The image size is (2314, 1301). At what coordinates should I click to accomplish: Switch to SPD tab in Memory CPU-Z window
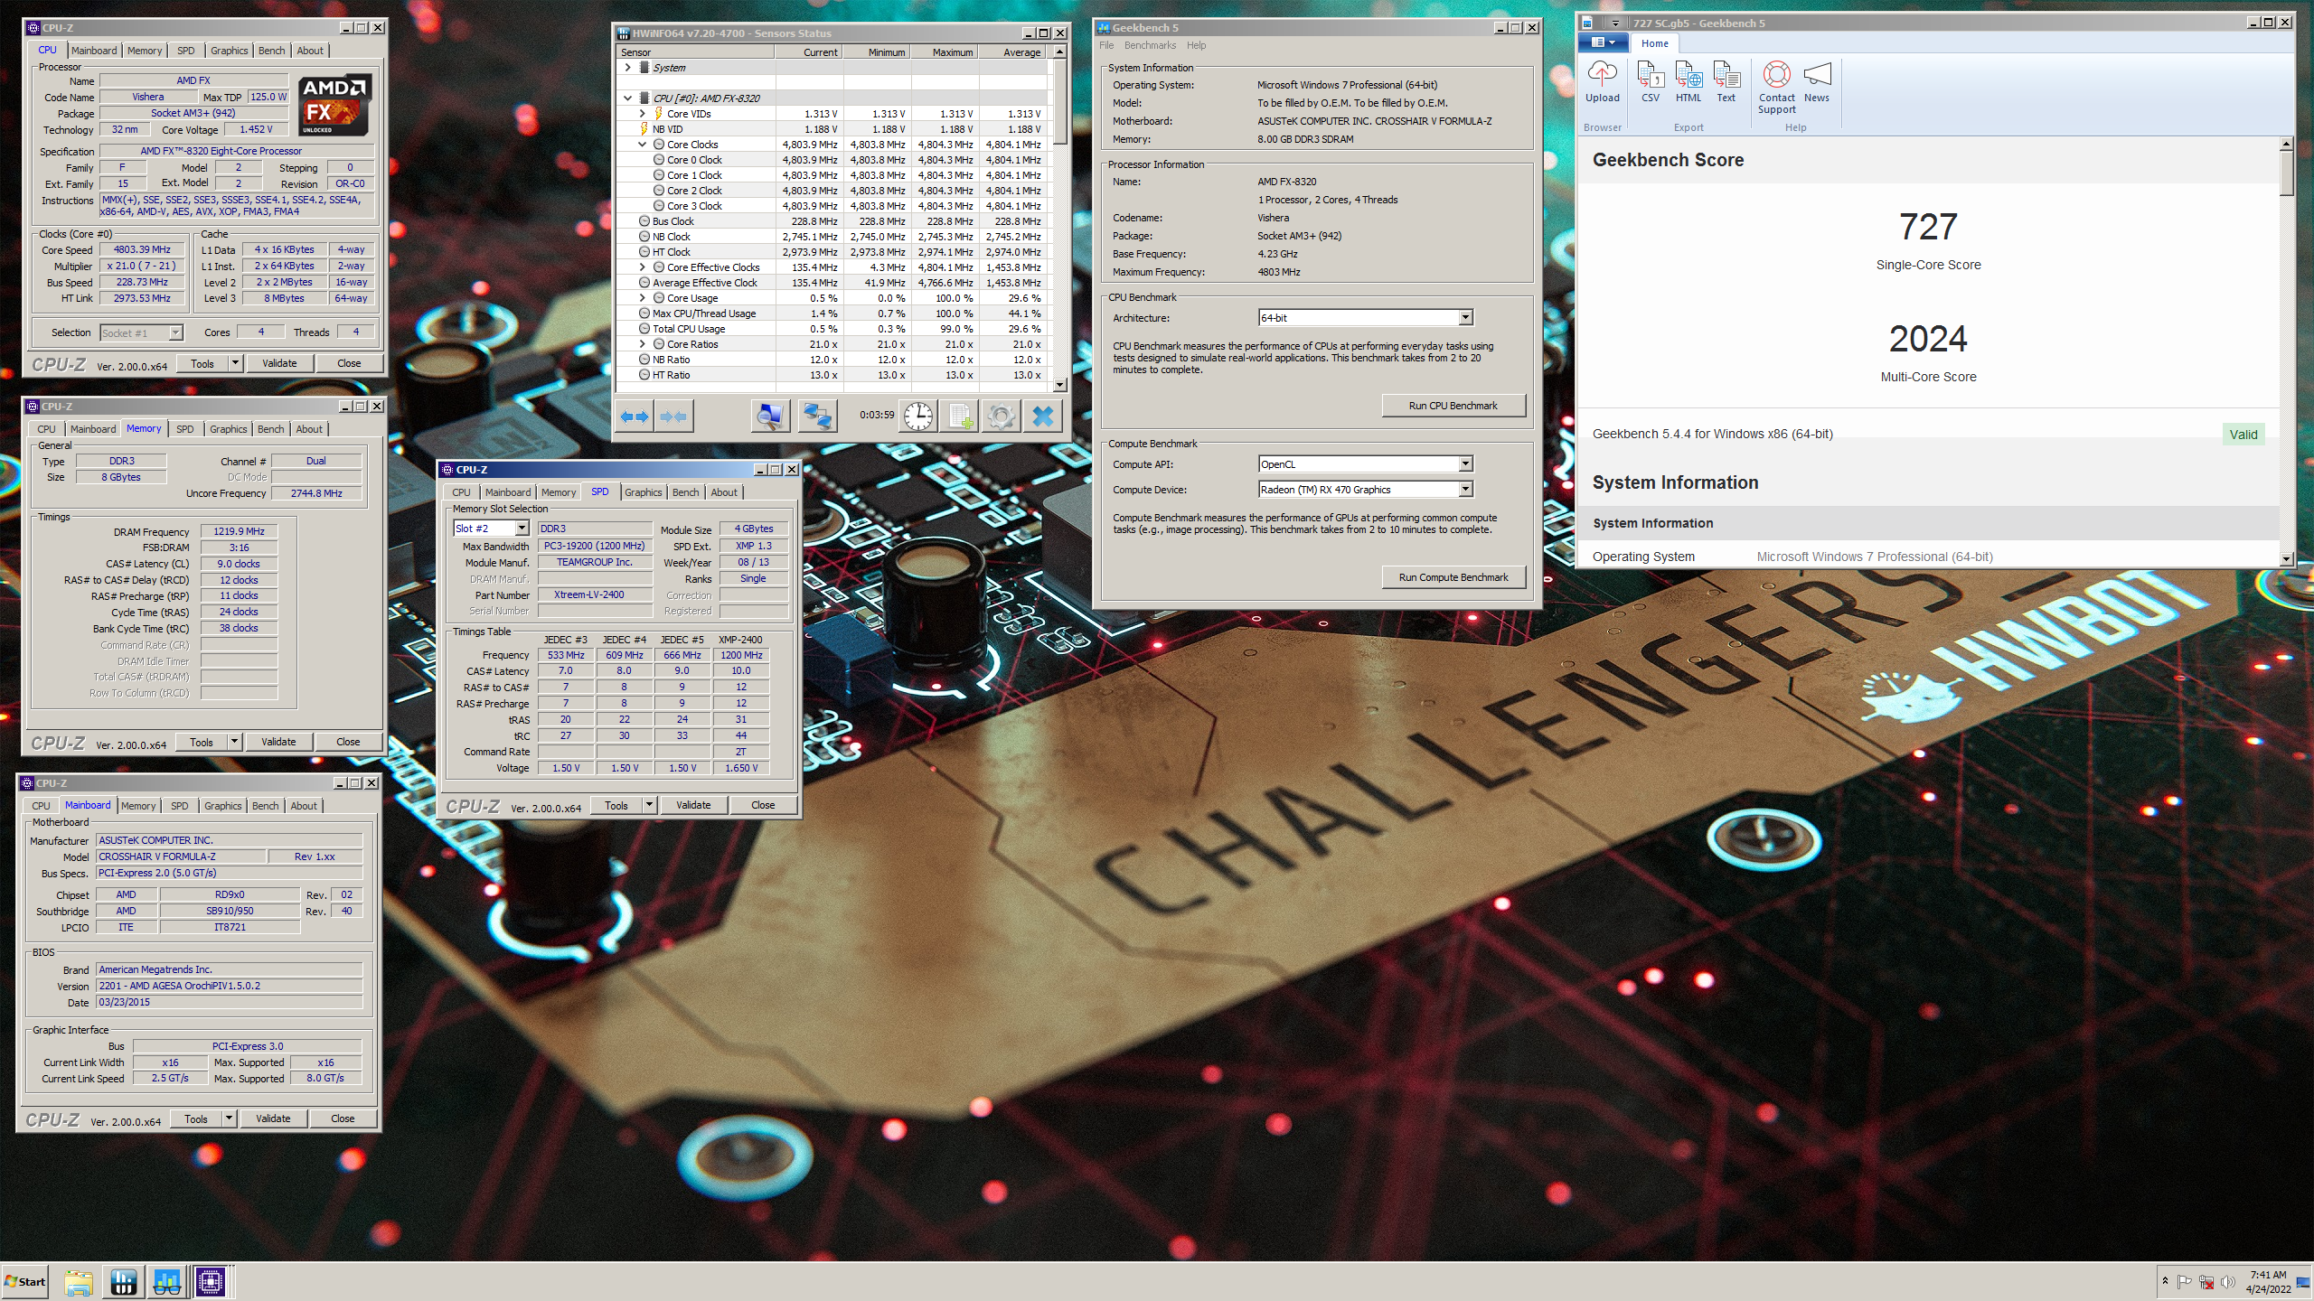[x=184, y=428]
